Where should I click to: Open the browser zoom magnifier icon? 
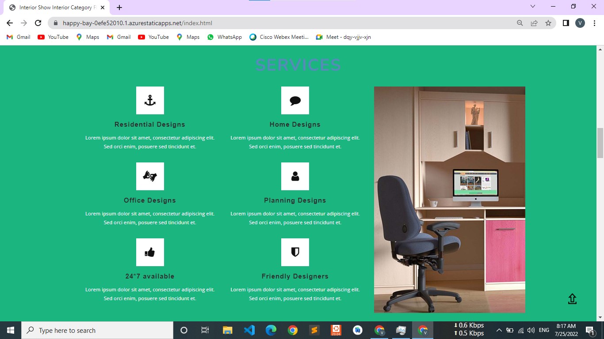[520, 23]
